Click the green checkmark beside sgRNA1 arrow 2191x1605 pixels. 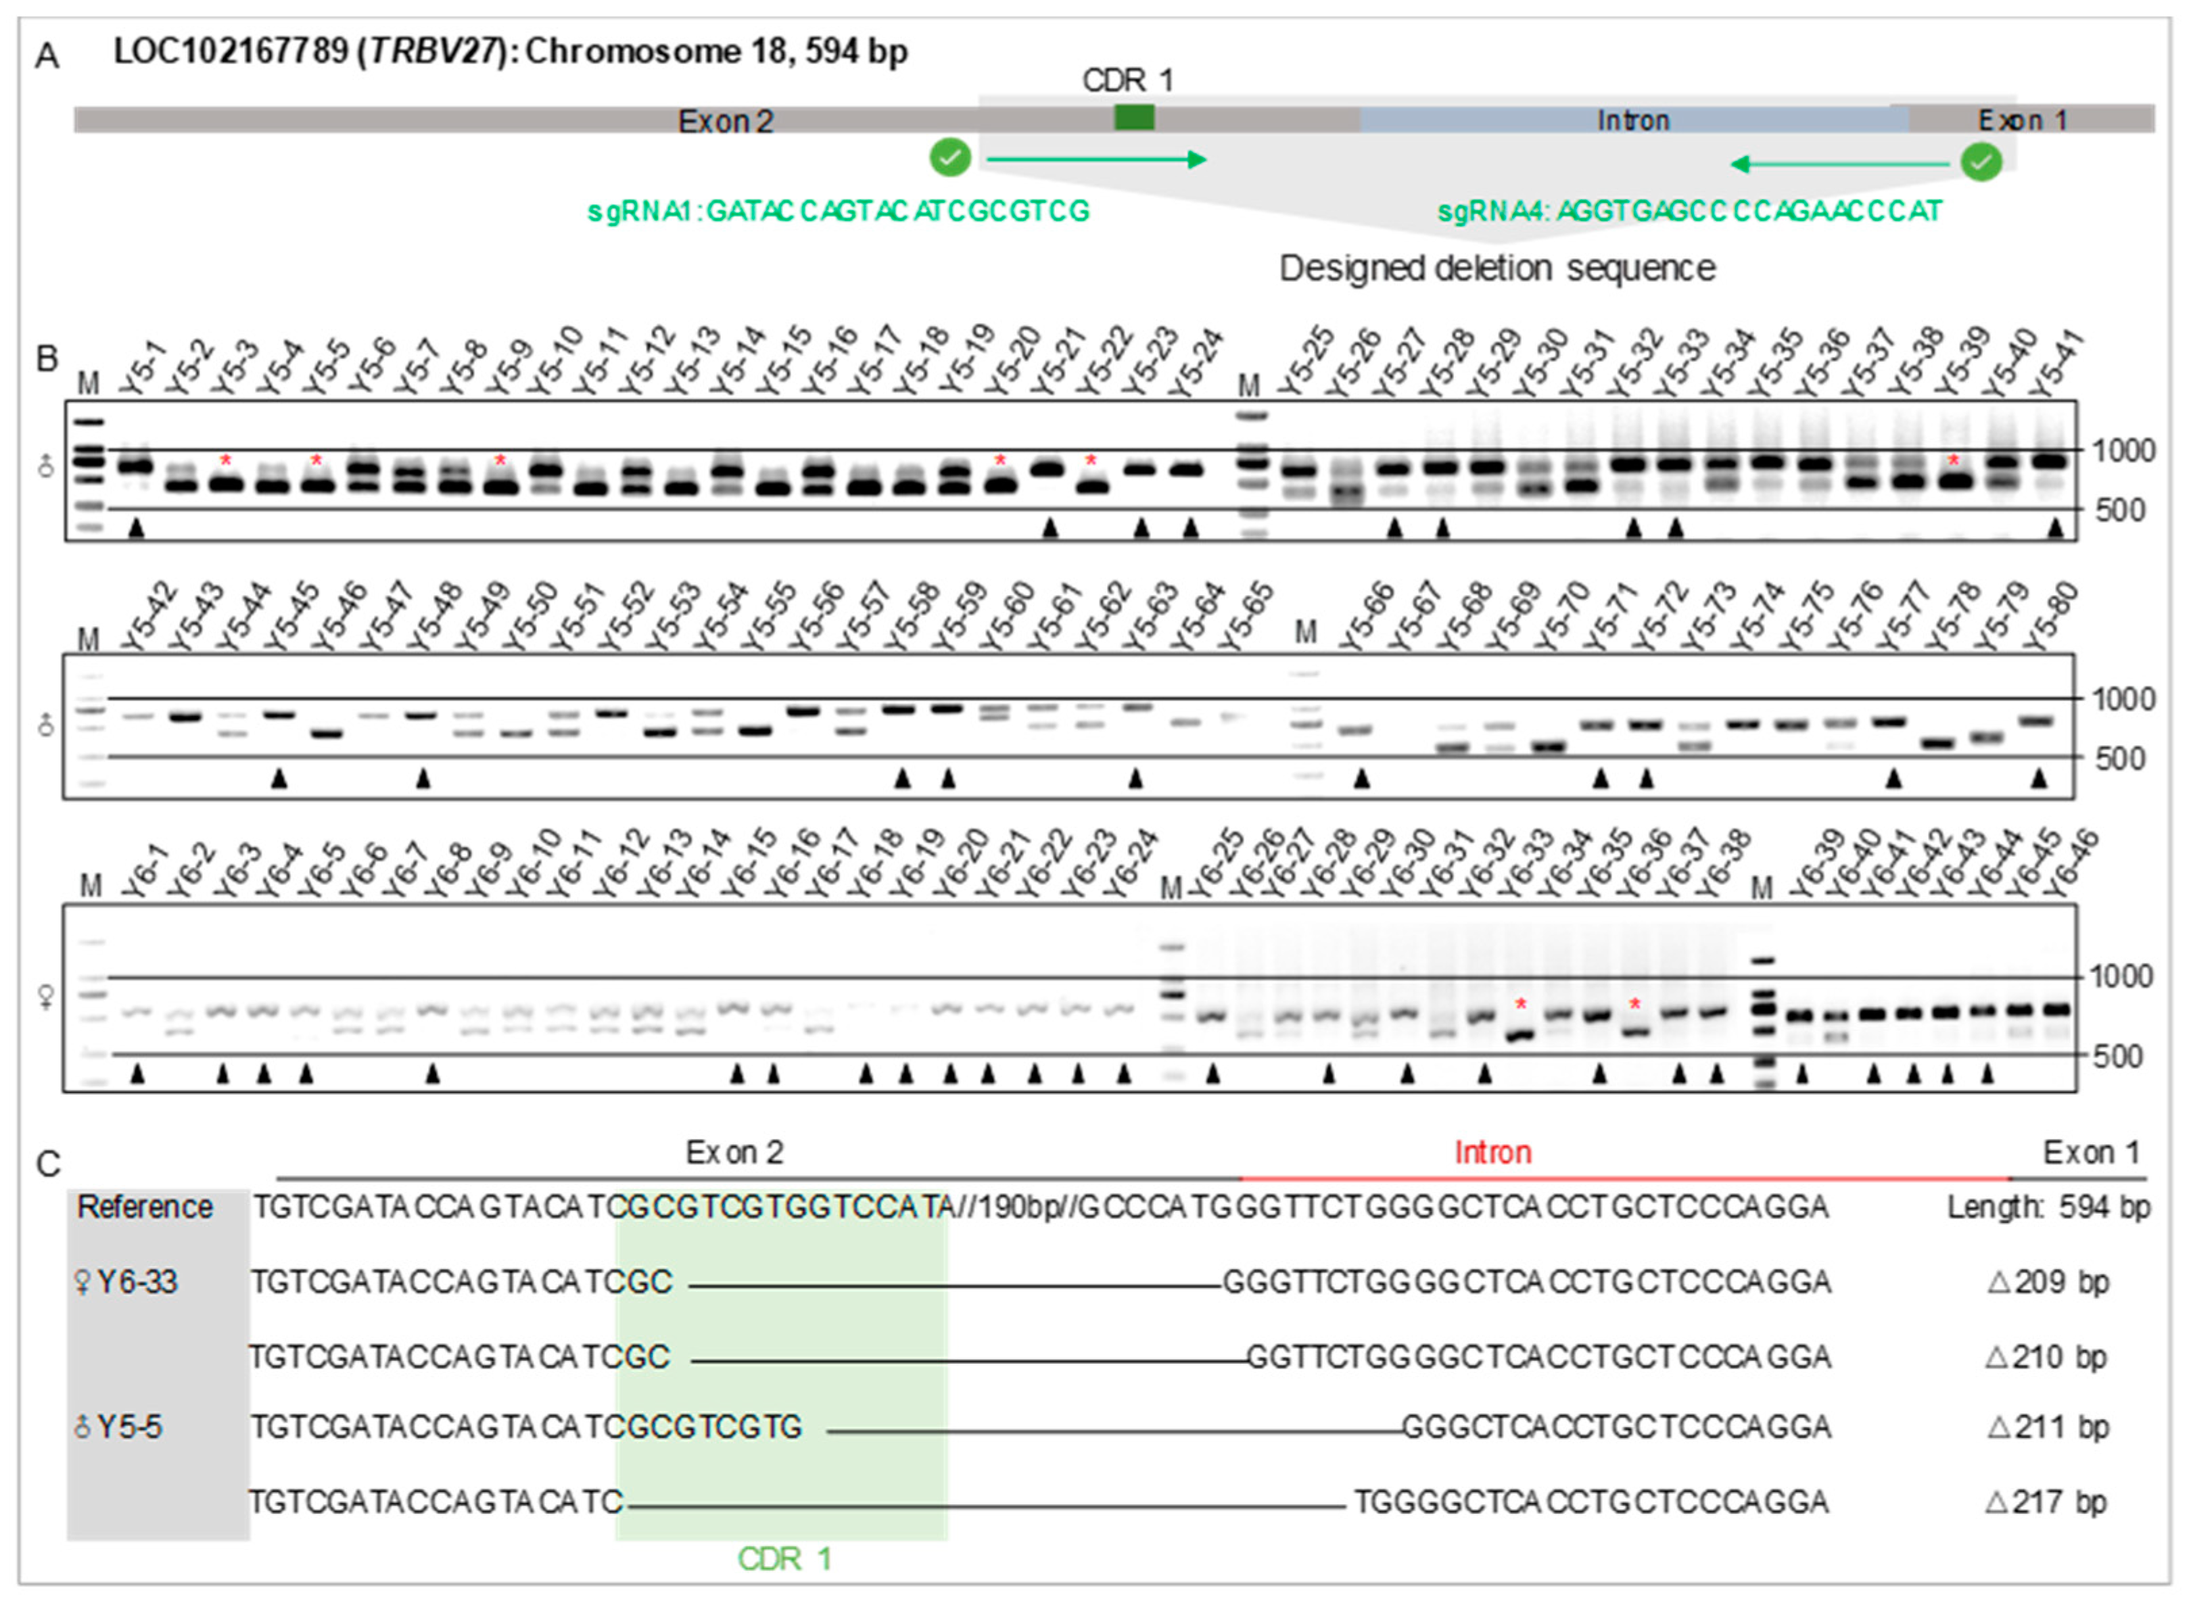tap(949, 158)
